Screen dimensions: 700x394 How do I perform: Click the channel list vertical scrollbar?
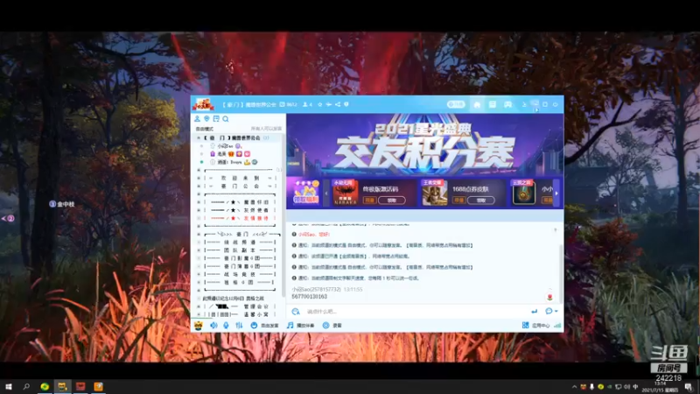[x=283, y=215]
